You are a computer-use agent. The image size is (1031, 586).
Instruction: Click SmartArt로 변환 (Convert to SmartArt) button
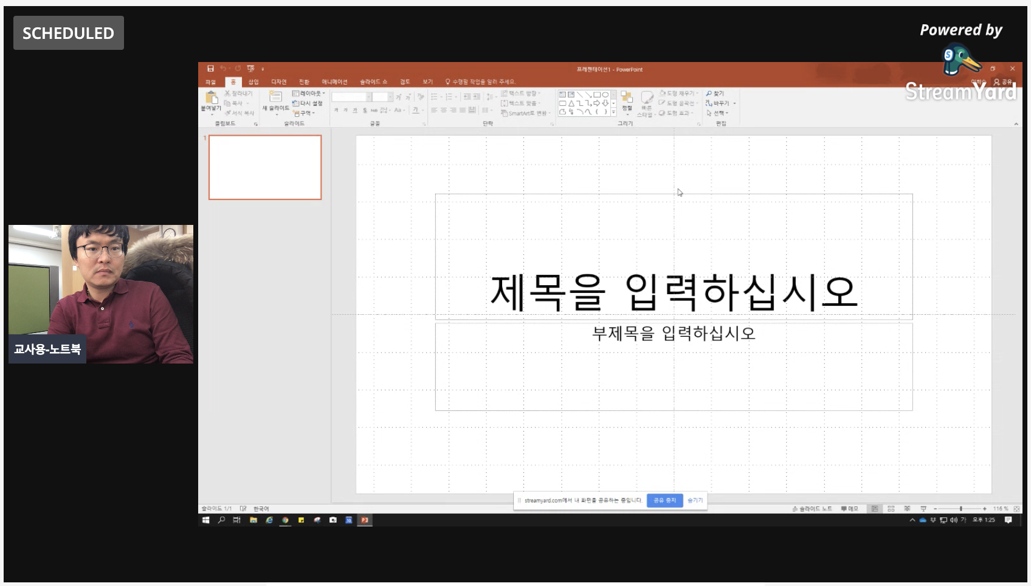coord(525,113)
